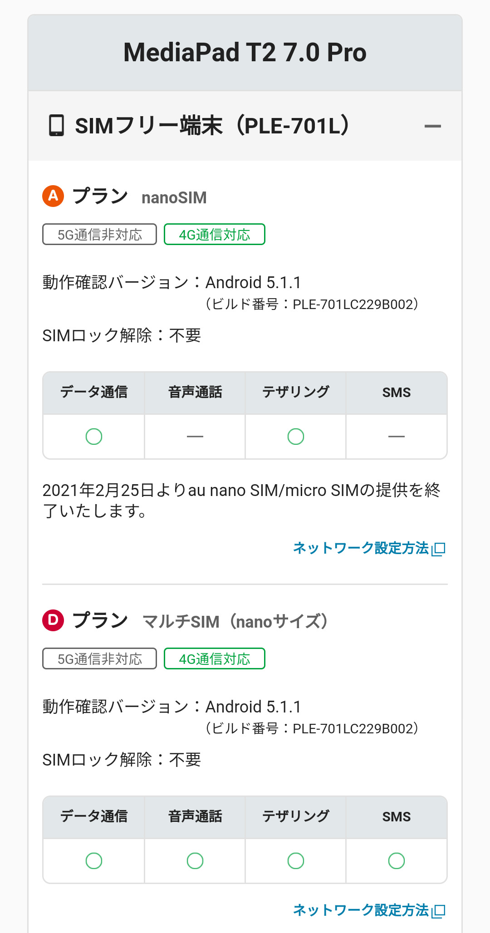490x933 pixels.
Task: Collapse the SIMフリー端末 section with minus icon
Action: (x=432, y=126)
